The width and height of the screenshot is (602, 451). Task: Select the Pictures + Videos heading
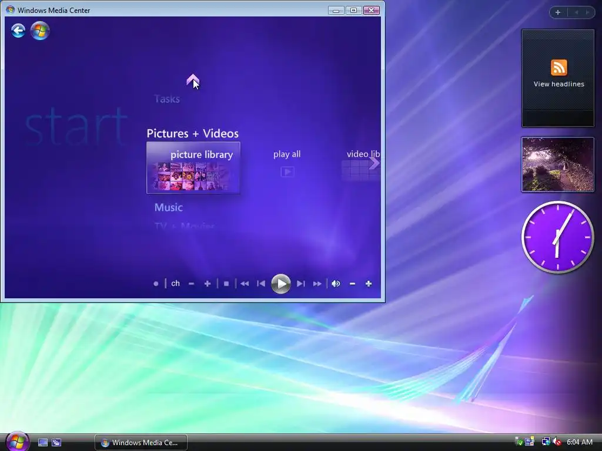point(192,133)
